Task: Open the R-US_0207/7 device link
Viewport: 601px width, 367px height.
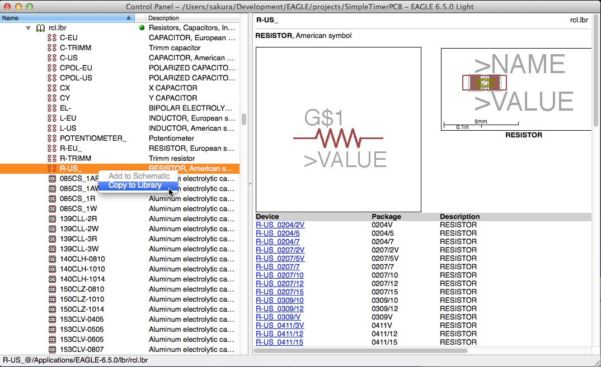Action: [x=278, y=267]
